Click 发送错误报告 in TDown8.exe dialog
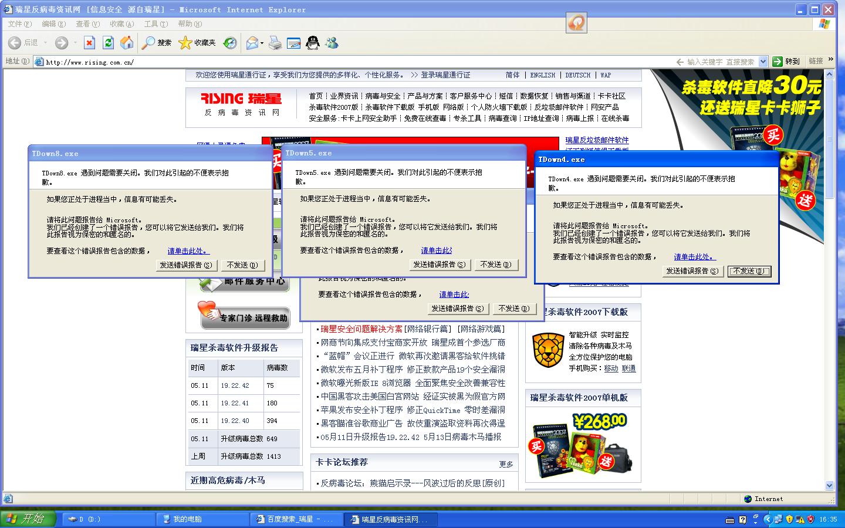Screen dimensions: 845x528 (186, 265)
